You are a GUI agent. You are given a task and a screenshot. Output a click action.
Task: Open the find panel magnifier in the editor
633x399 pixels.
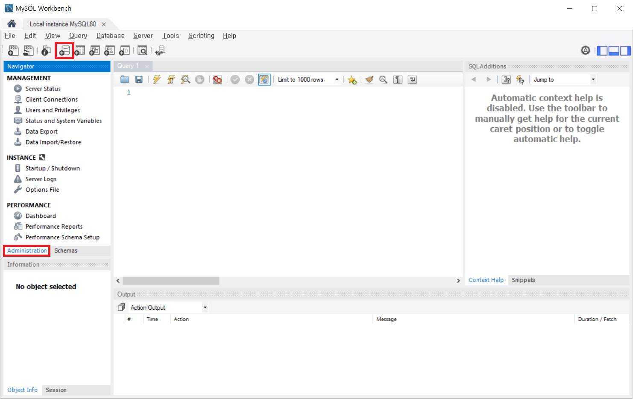pyautogui.click(x=384, y=79)
